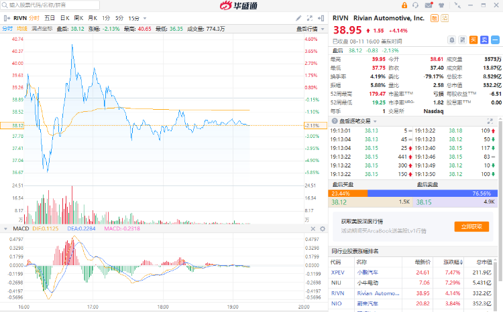Open the 盘后行情 dropdown

click(x=311, y=29)
